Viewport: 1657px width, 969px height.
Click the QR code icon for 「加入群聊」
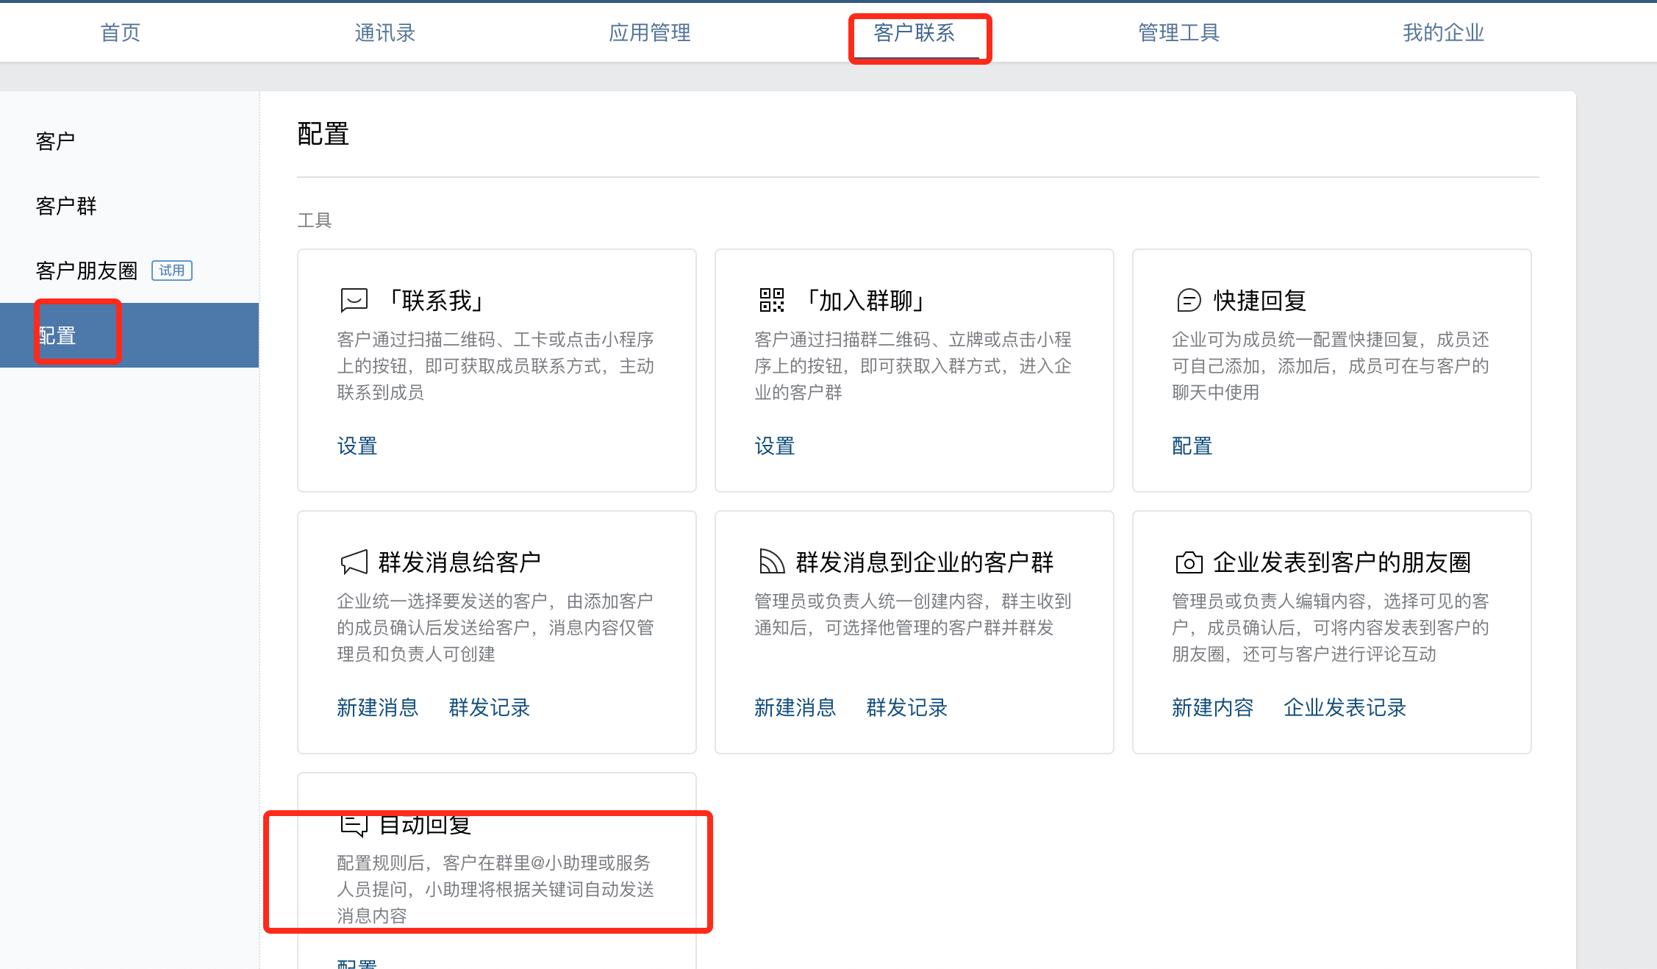pos(771,300)
